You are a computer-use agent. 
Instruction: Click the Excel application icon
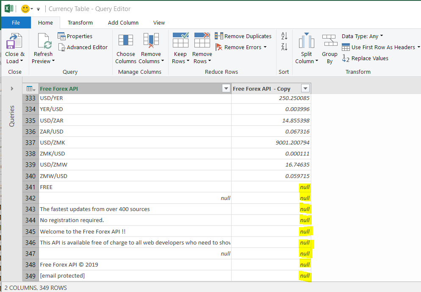[x=9, y=8]
